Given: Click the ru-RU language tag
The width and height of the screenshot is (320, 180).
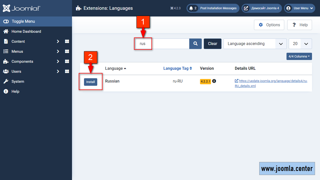Looking at the screenshot, I should (178, 81).
